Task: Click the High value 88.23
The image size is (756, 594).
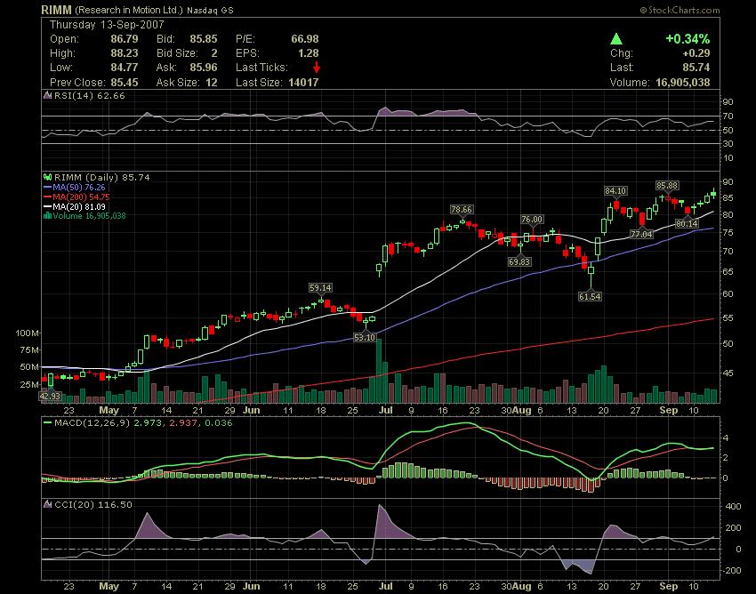Action: pyautogui.click(x=125, y=53)
